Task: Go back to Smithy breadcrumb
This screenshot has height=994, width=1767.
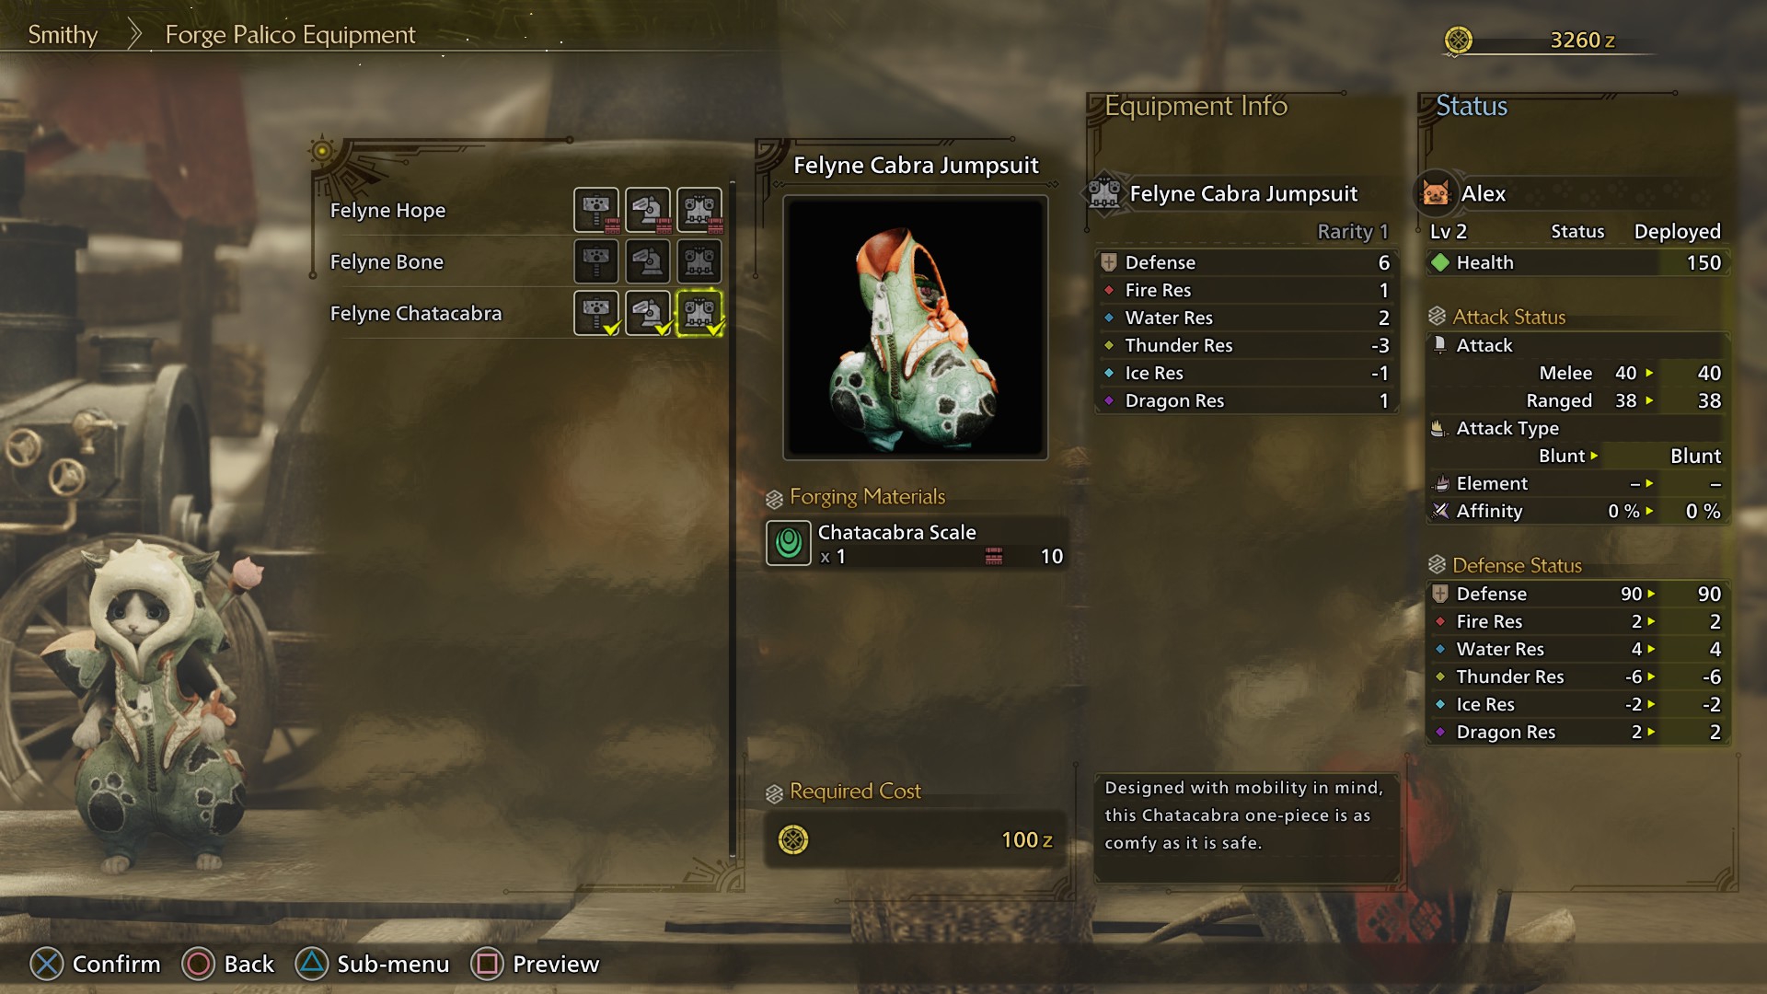Action: click(x=63, y=35)
